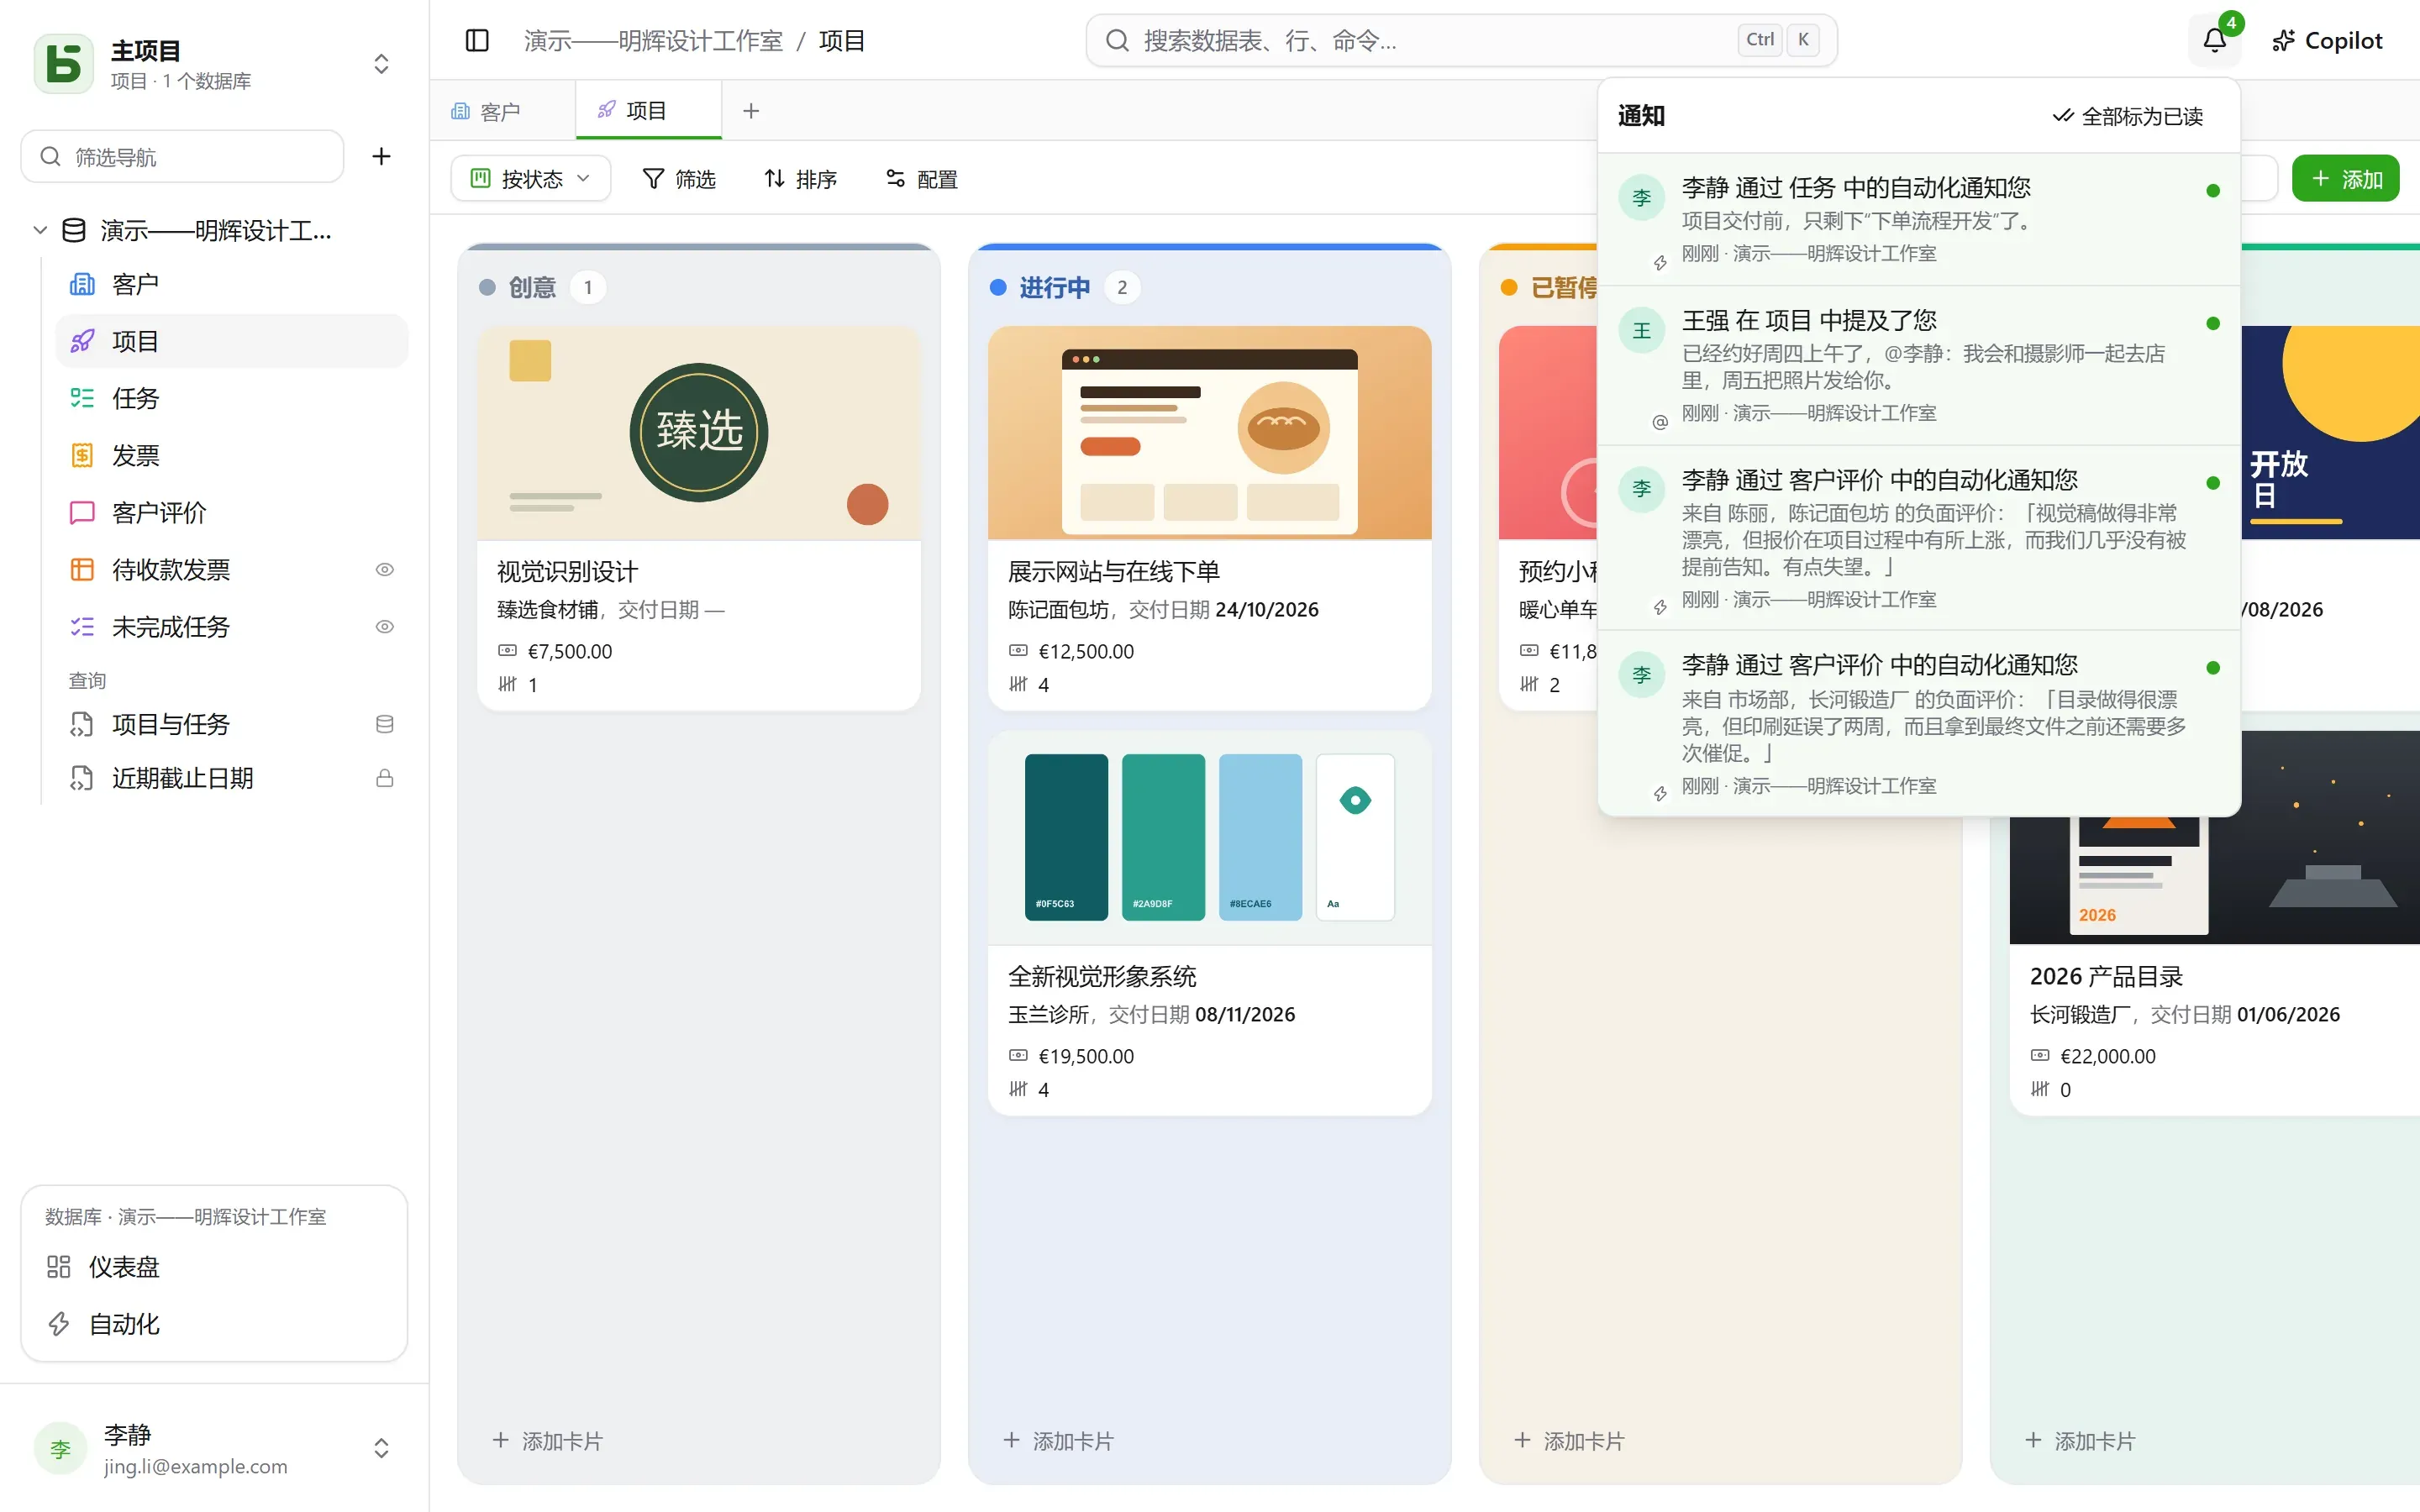Open the 2026 产品目录 card title

pyautogui.click(x=2106, y=977)
